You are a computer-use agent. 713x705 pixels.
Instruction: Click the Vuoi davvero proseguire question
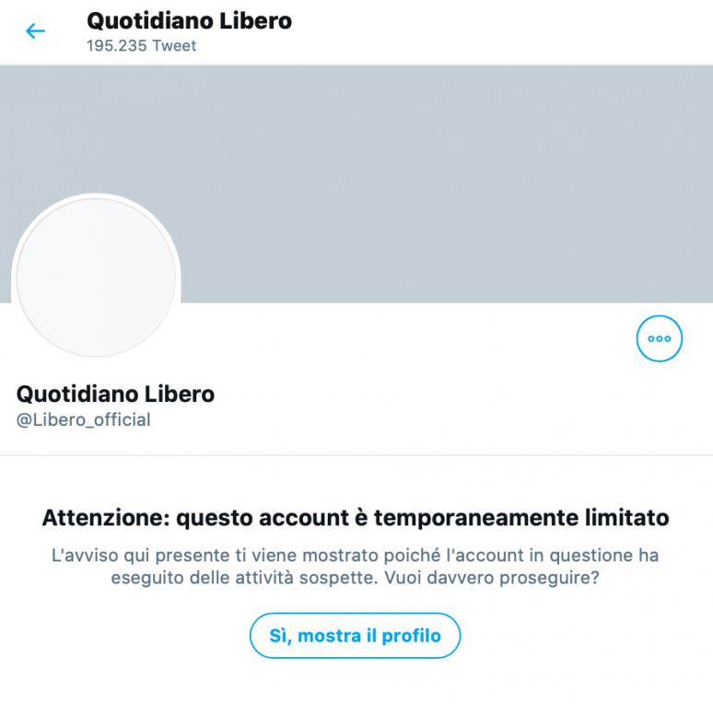point(492,578)
